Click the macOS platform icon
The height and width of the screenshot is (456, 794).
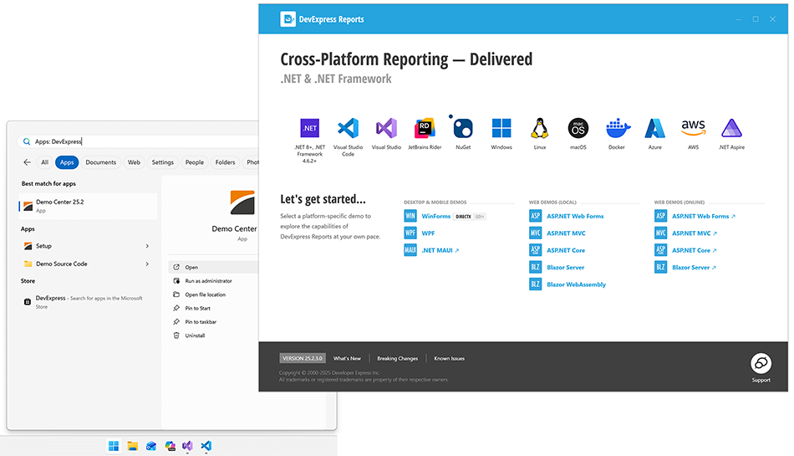coord(578,128)
